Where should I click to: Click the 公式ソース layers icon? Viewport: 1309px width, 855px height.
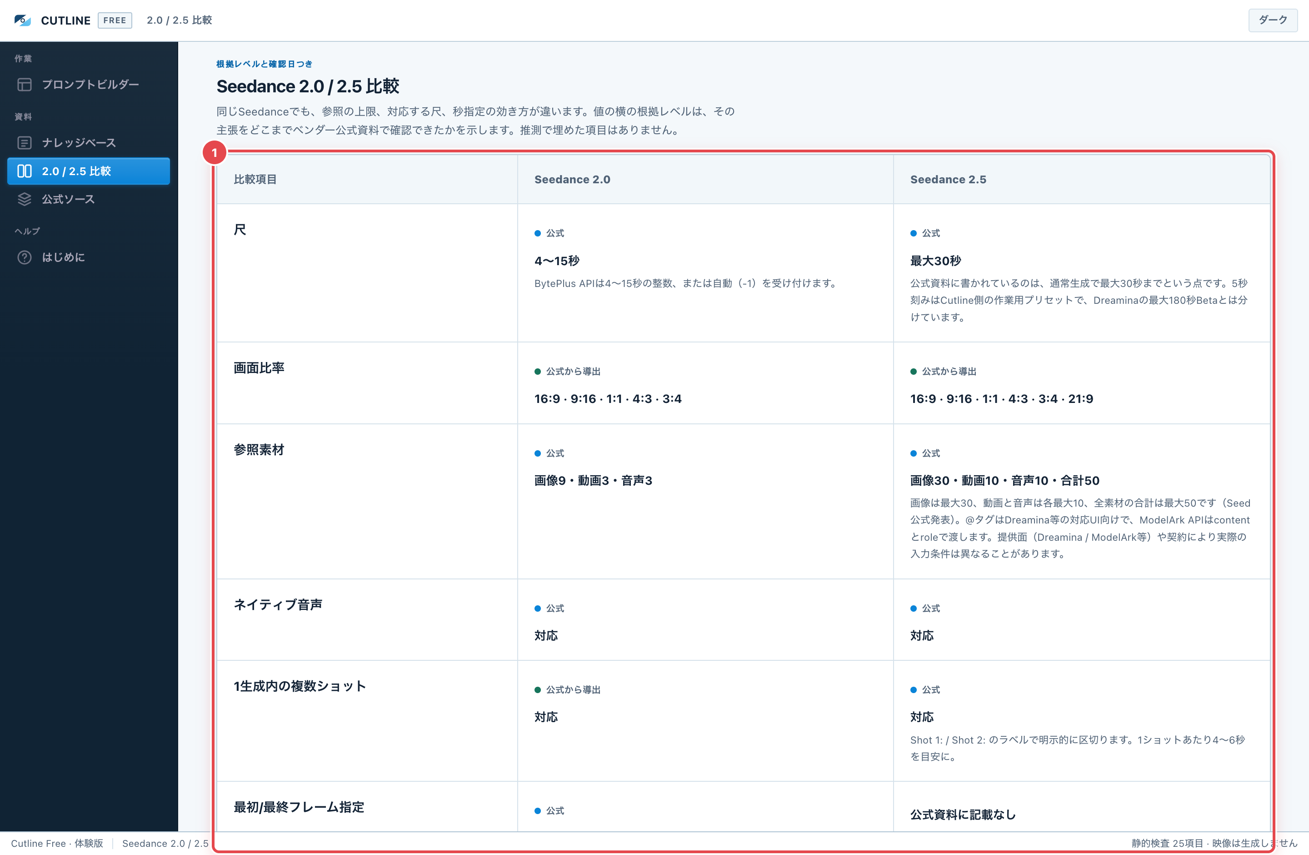tap(24, 199)
